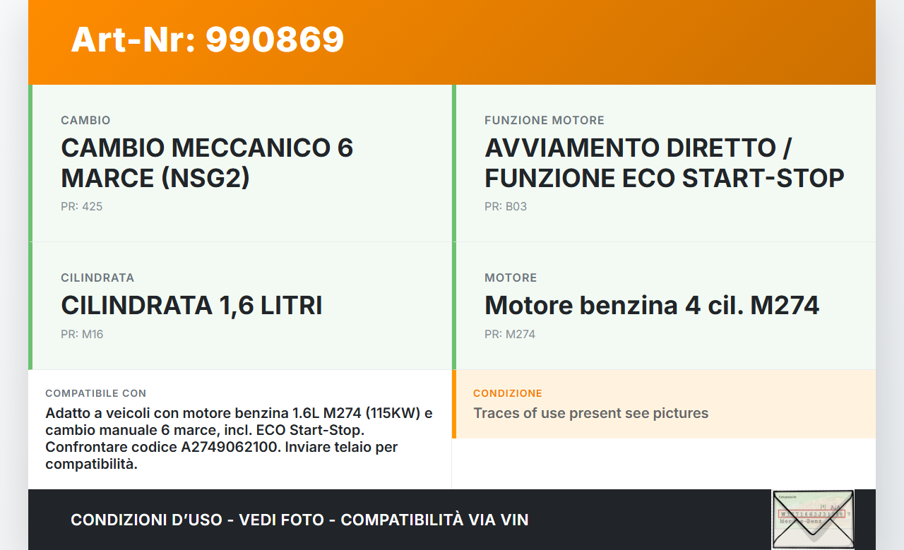Click the PR: B03 code label
The width and height of the screenshot is (904, 550).
(506, 207)
